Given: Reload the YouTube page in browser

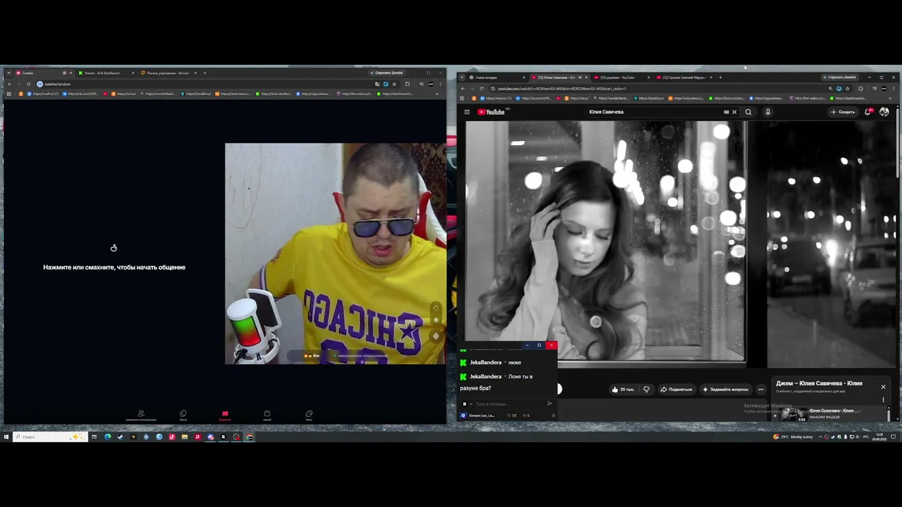Looking at the screenshot, I should [482, 89].
